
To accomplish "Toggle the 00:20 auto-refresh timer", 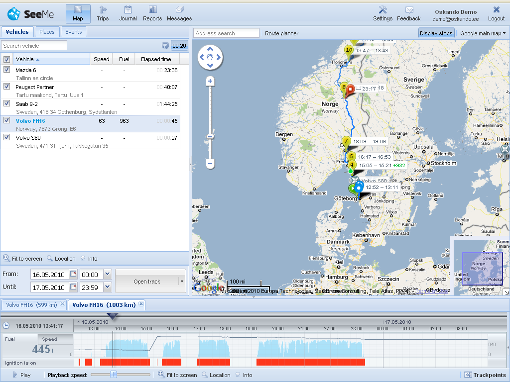I will click(x=179, y=45).
